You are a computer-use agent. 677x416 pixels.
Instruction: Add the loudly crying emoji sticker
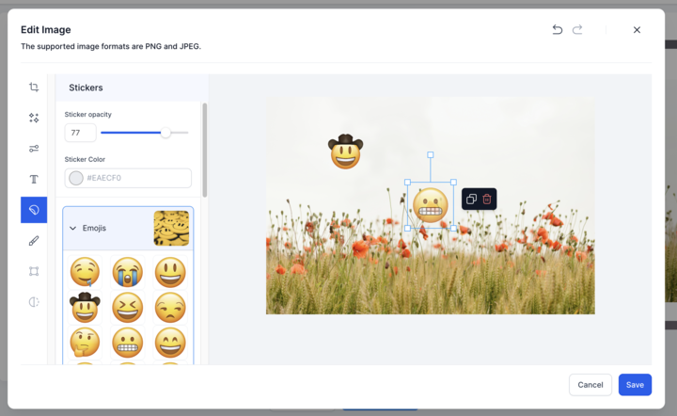click(127, 272)
